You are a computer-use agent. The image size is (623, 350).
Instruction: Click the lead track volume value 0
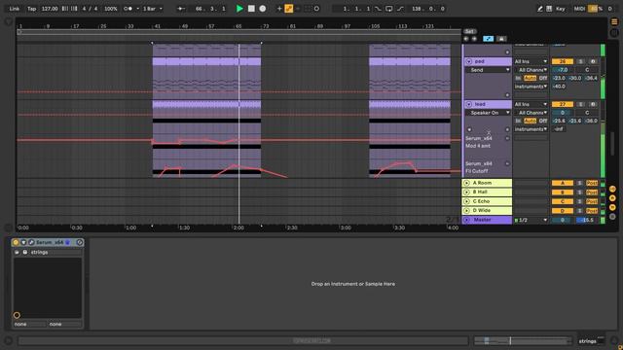(563, 113)
